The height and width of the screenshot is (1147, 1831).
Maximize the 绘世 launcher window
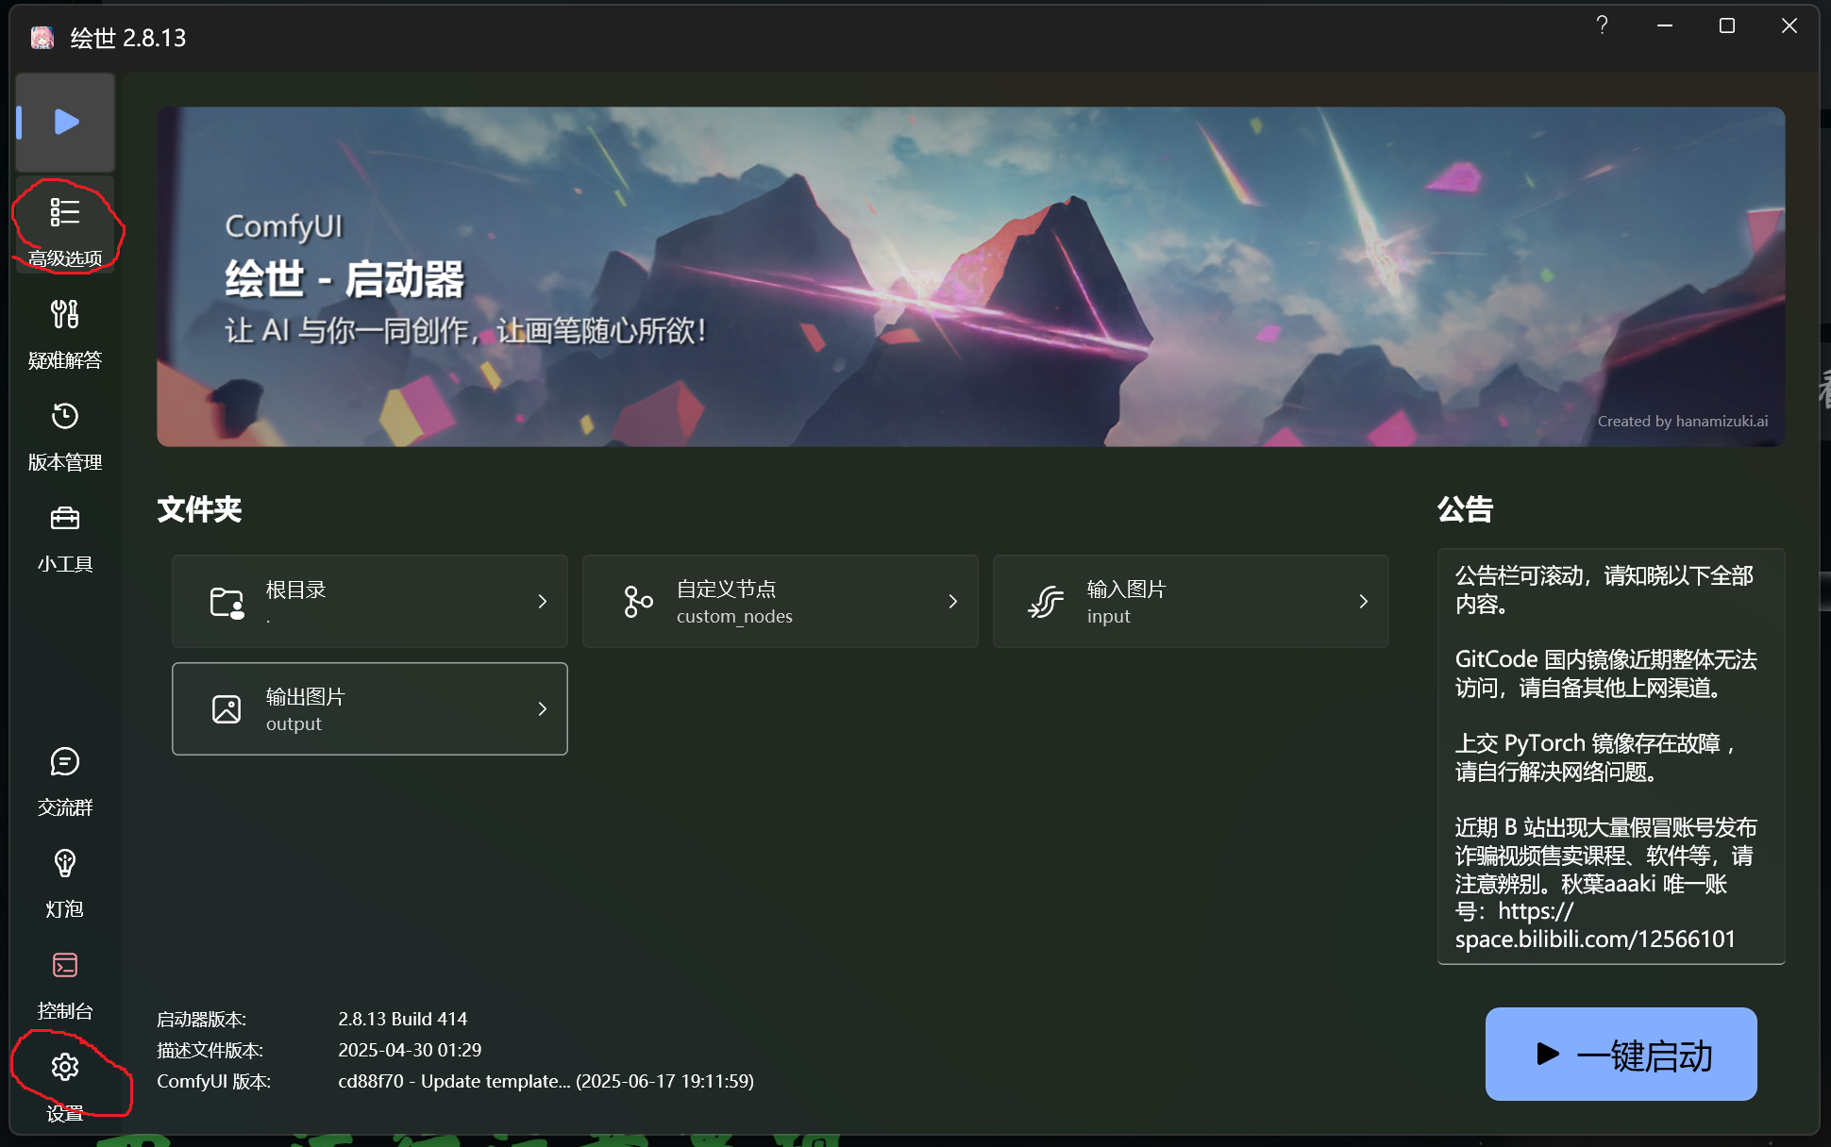(1727, 25)
